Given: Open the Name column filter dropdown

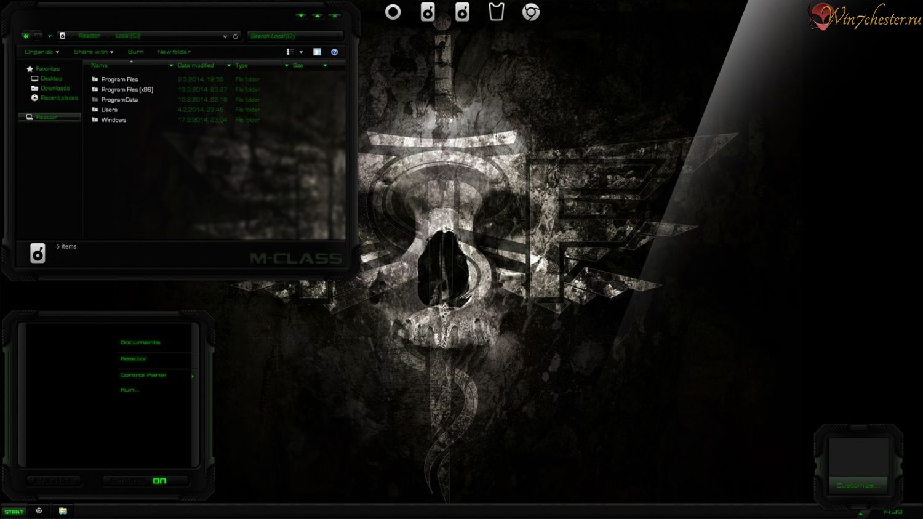Looking at the screenshot, I should [x=171, y=65].
